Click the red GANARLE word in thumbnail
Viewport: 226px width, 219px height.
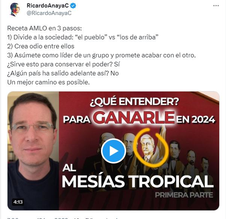click(134, 118)
